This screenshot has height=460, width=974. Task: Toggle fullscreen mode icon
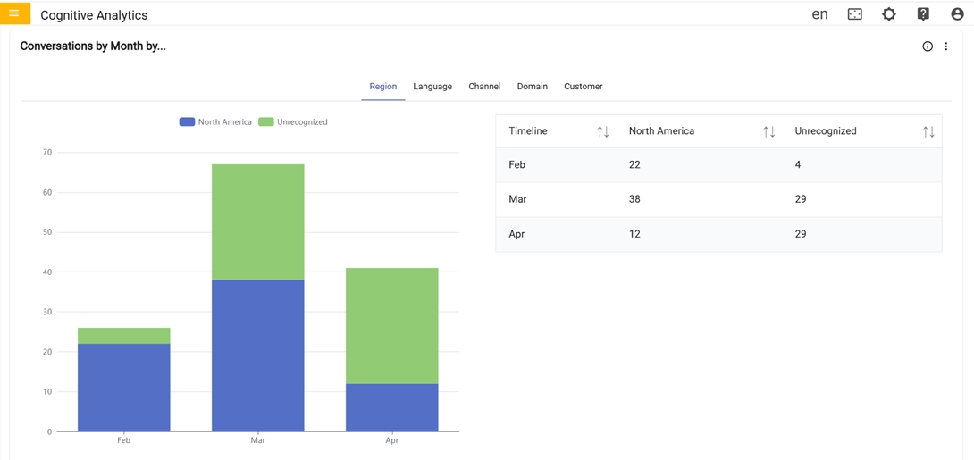coord(854,14)
